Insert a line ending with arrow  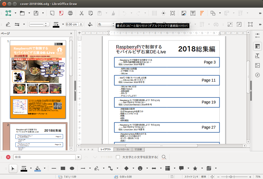pos(83,168)
